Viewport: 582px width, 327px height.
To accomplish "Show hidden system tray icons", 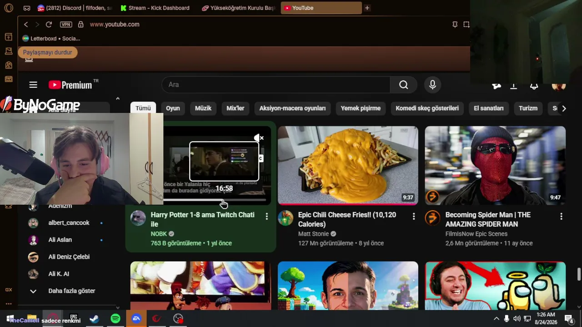I will click(496, 319).
